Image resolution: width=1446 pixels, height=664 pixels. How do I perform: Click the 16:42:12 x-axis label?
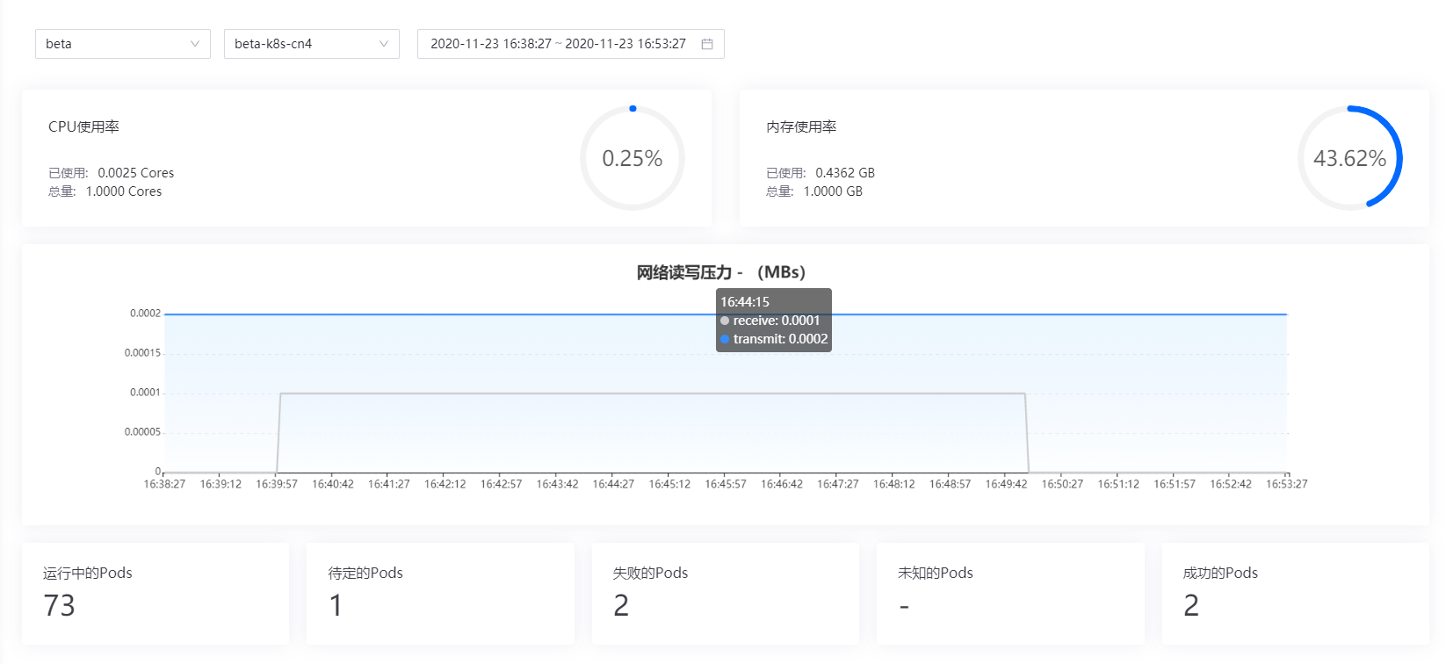point(445,484)
